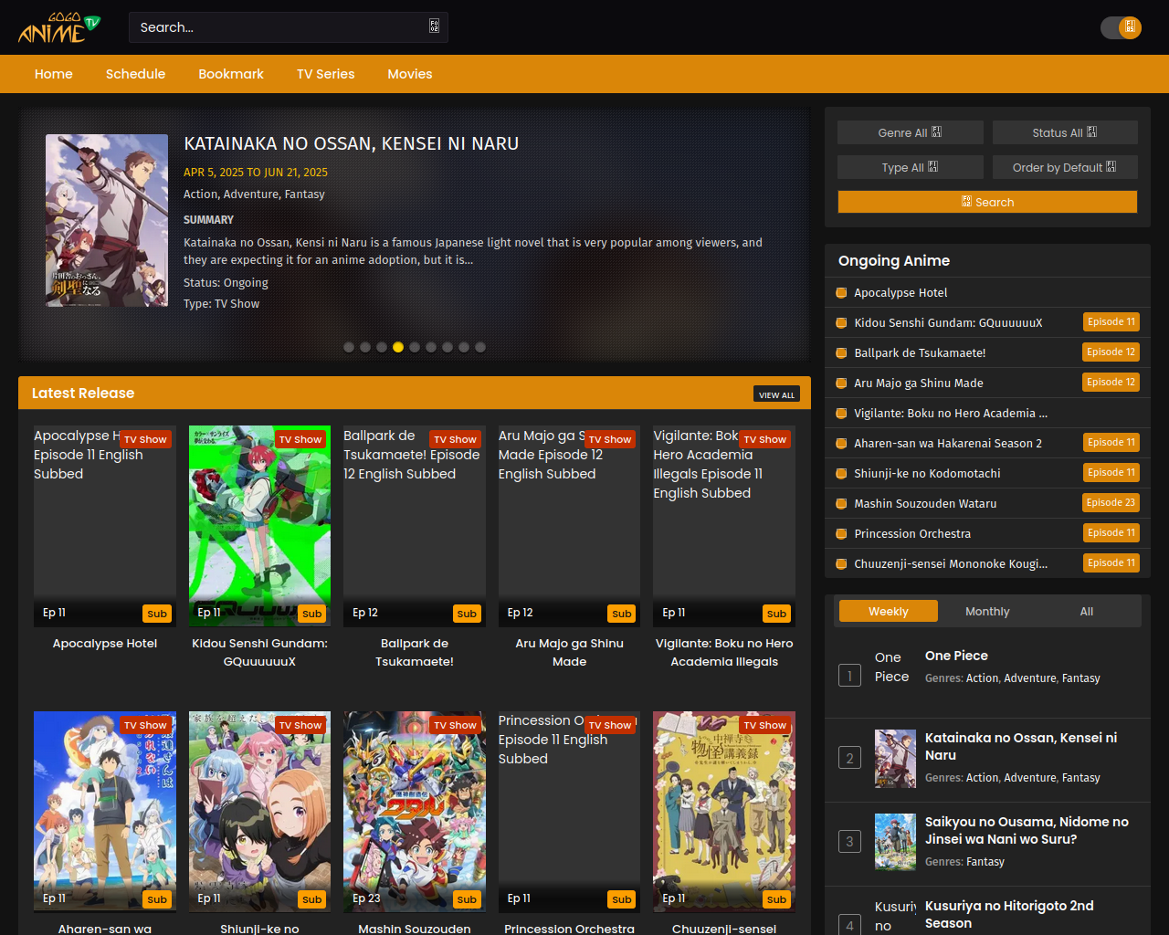The image size is (1169, 935).
Task: Toggle the dark/light mode switch
Action: click(1121, 27)
